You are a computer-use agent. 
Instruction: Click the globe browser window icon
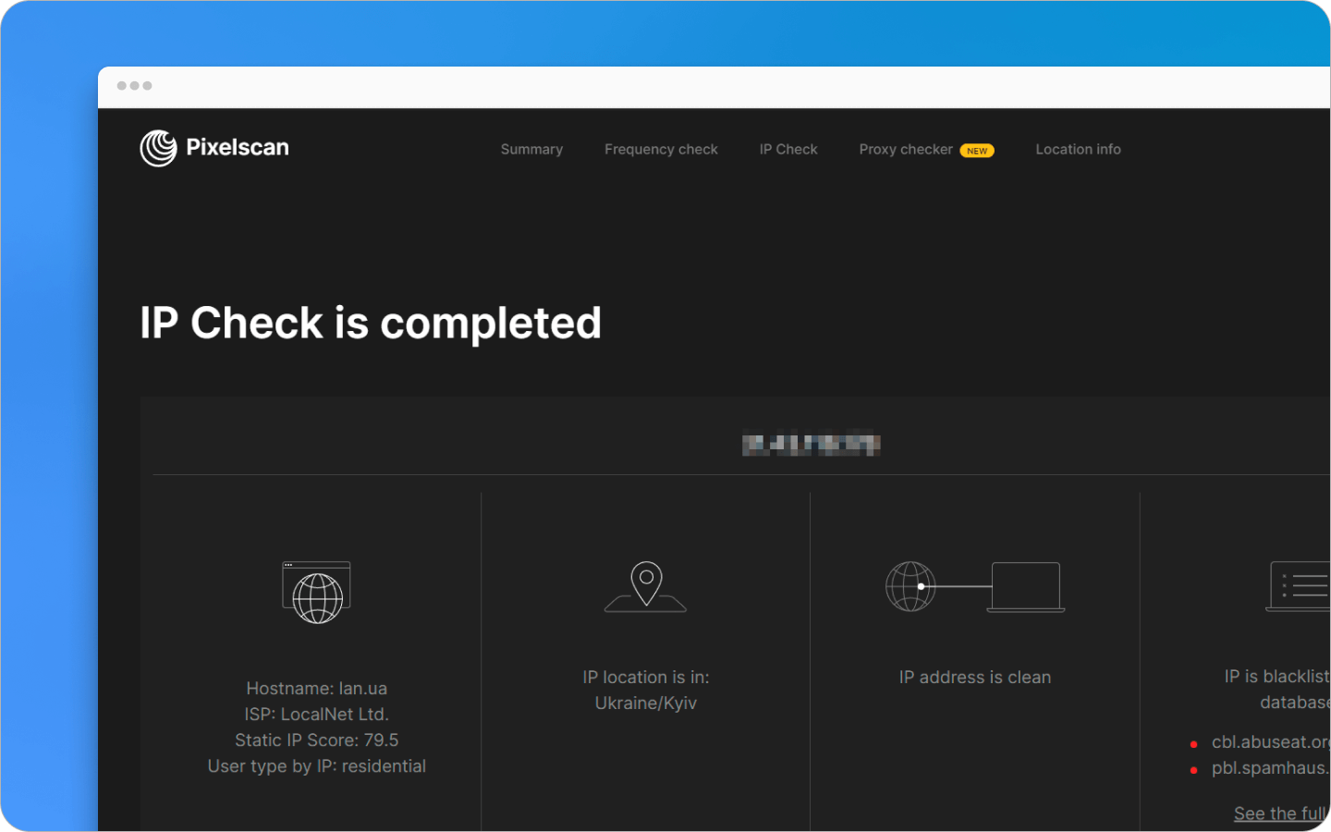(x=316, y=592)
